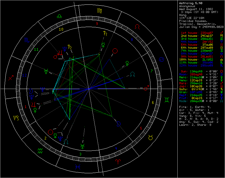
Task: Click house number 6 on the chart wheel
Action: [x=153, y=103]
